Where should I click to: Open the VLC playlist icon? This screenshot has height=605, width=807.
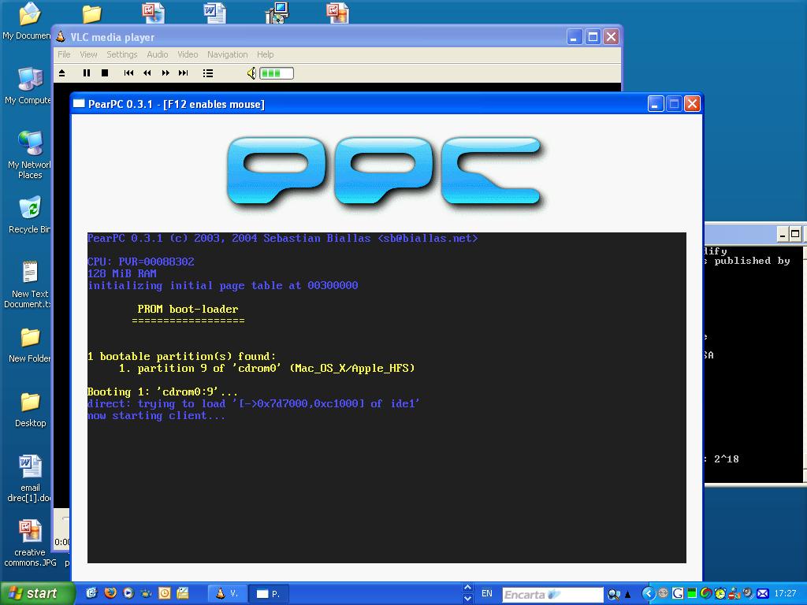pos(208,73)
